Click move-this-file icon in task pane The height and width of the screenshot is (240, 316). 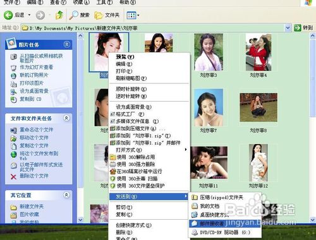tap(14, 138)
